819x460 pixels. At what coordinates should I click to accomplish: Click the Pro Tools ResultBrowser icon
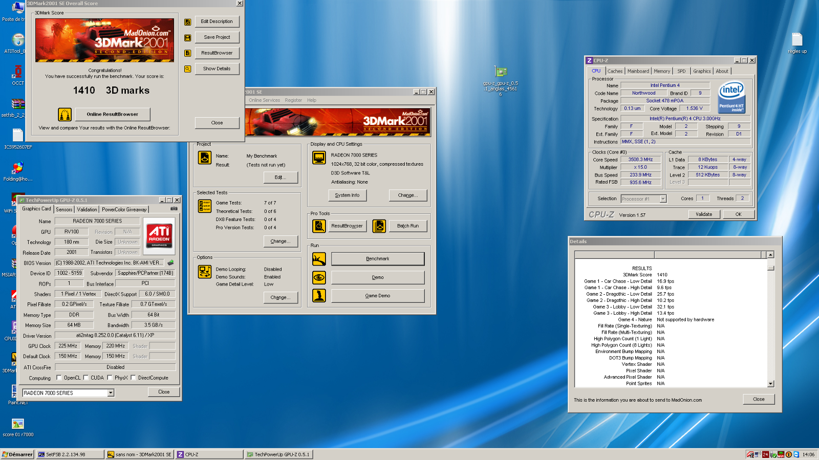click(x=319, y=226)
